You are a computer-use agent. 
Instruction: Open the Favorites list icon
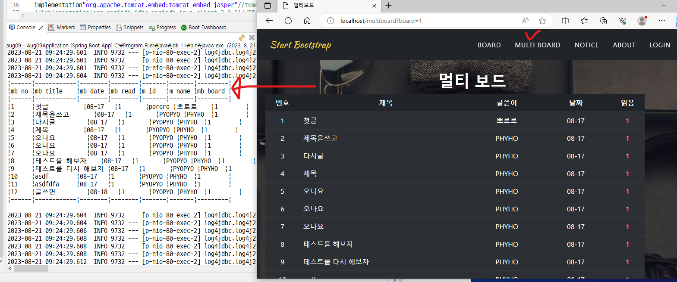(x=584, y=21)
